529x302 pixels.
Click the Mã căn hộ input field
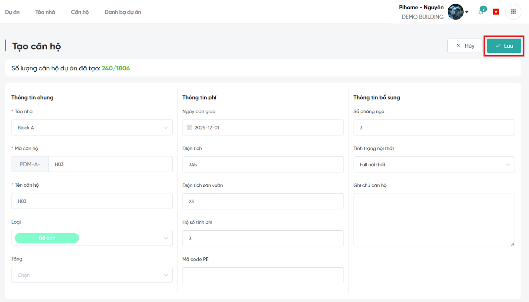(x=110, y=164)
